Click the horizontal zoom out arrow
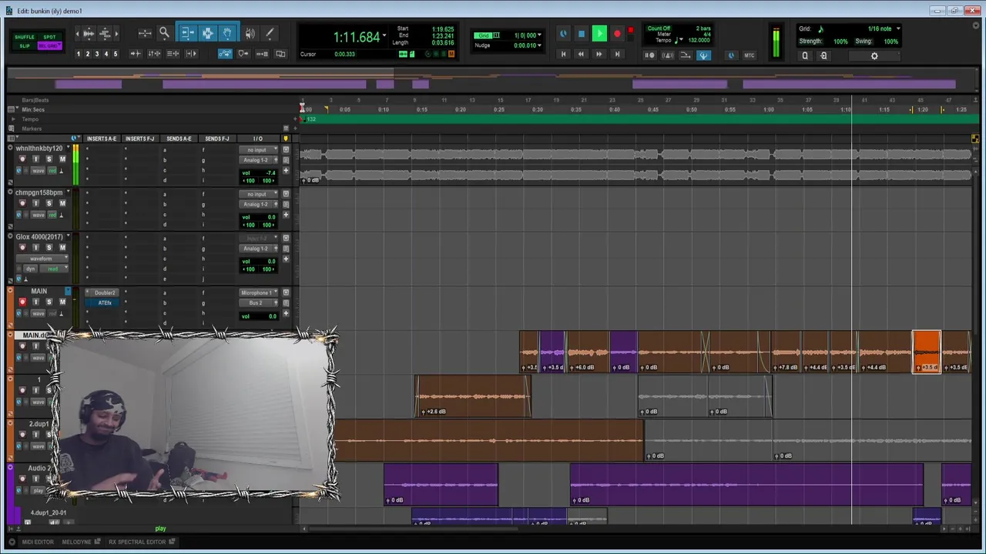The height and width of the screenshot is (554, 986). [x=77, y=33]
